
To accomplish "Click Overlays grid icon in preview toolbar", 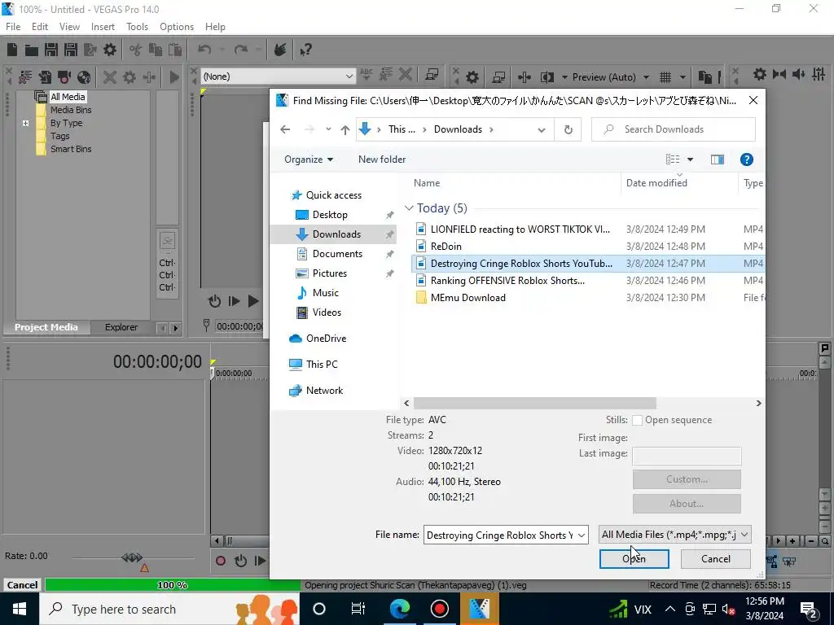I will pos(665,77).
